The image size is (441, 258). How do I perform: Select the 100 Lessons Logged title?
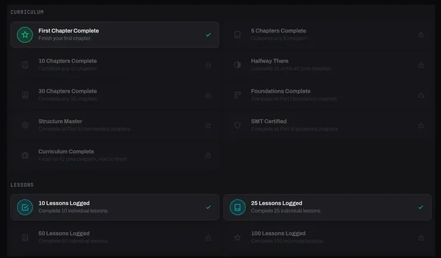point(278,234)
